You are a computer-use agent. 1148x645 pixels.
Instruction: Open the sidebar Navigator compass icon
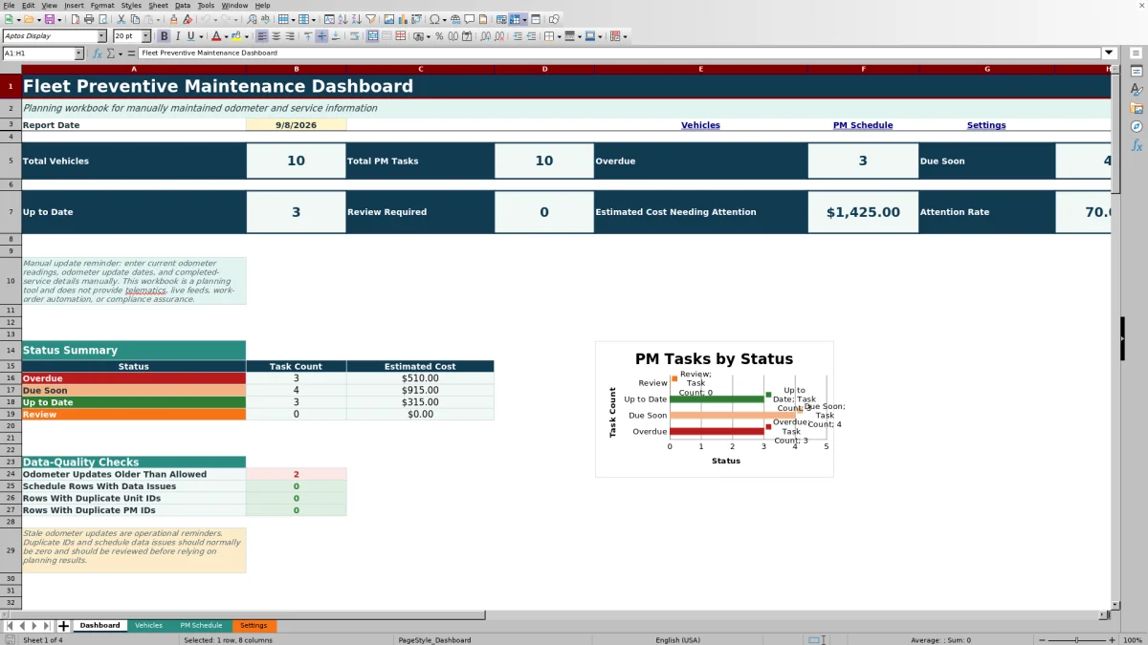coord(1137,126)
